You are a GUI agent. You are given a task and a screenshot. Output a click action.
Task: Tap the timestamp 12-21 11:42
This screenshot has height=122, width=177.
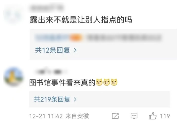pyautogui.click(x=46, y=116)
